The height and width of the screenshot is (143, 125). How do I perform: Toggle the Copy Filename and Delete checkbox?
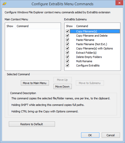[67, 36]
